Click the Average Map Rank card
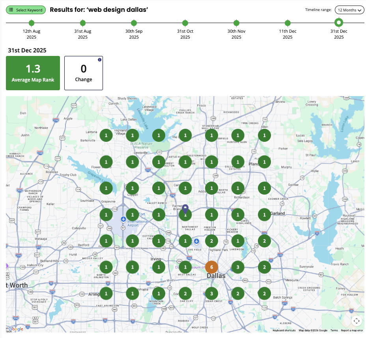This screenshot has width=366, height=338. coord(33,73)
